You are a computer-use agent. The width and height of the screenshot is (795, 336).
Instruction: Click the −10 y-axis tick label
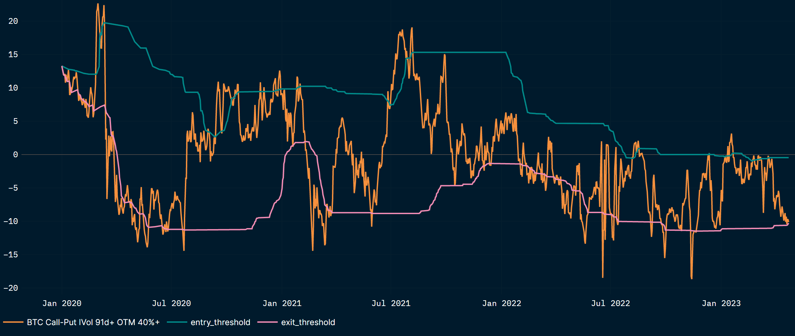point(11,221)
